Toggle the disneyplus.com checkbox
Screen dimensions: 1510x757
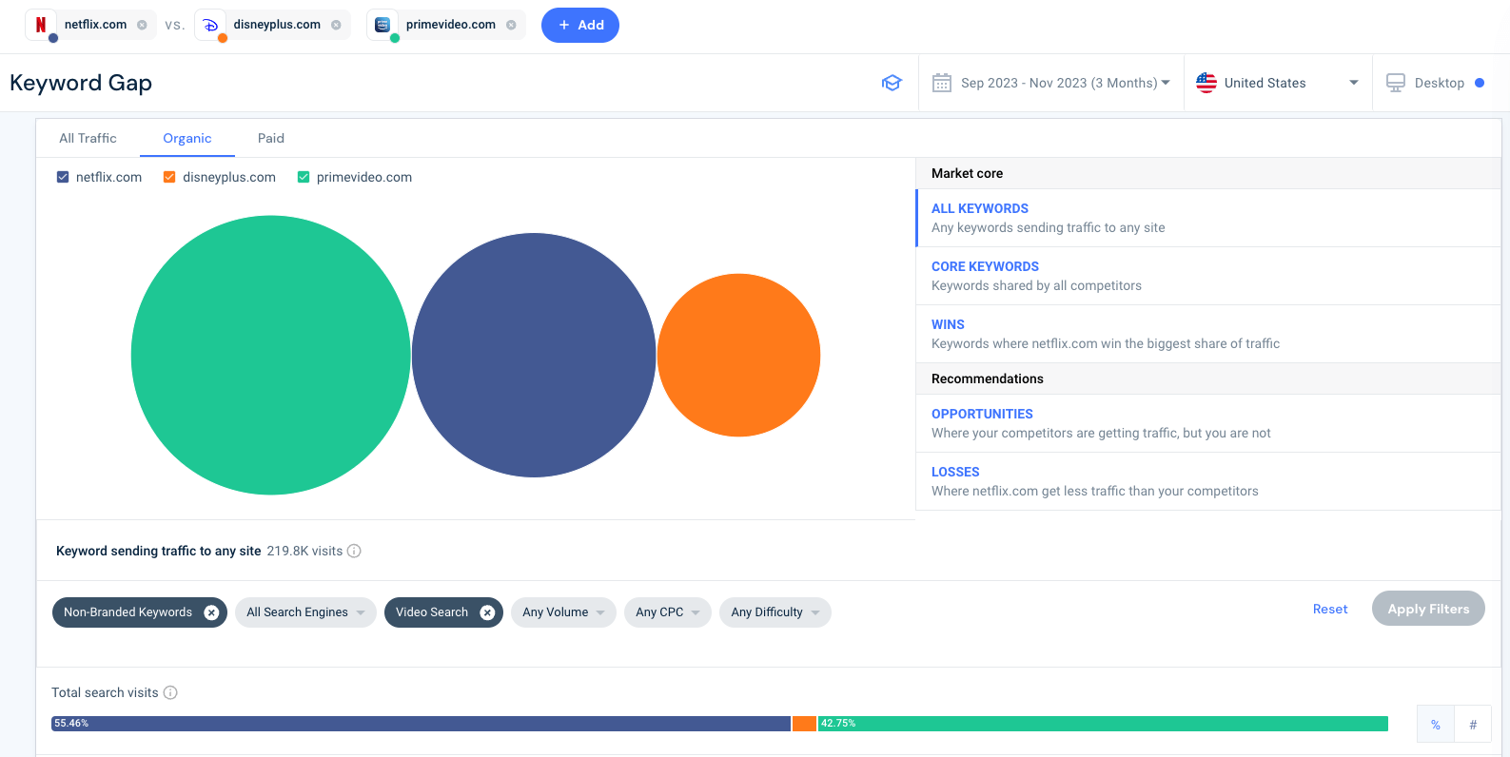pyautogui.click(x=169, y=177)
